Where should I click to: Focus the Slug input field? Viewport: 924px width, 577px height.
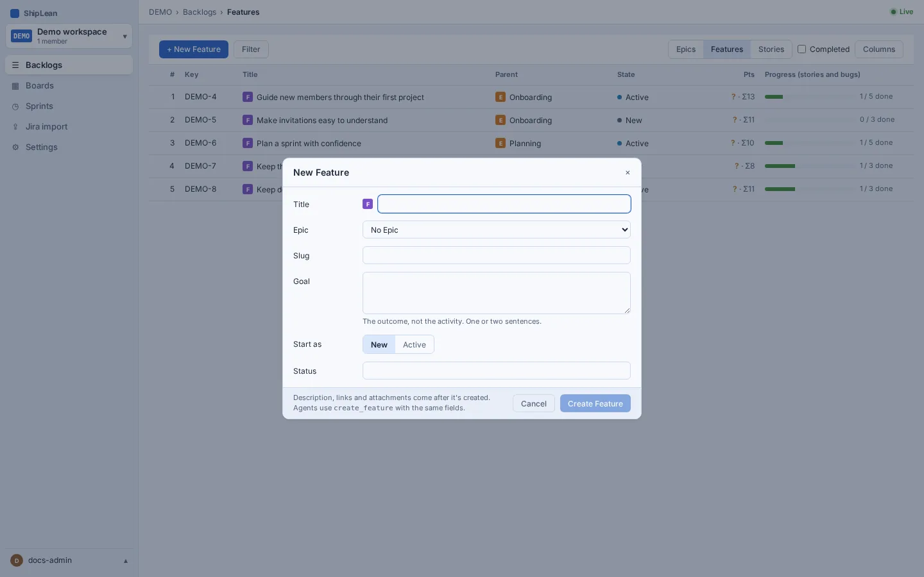[497, 255]
